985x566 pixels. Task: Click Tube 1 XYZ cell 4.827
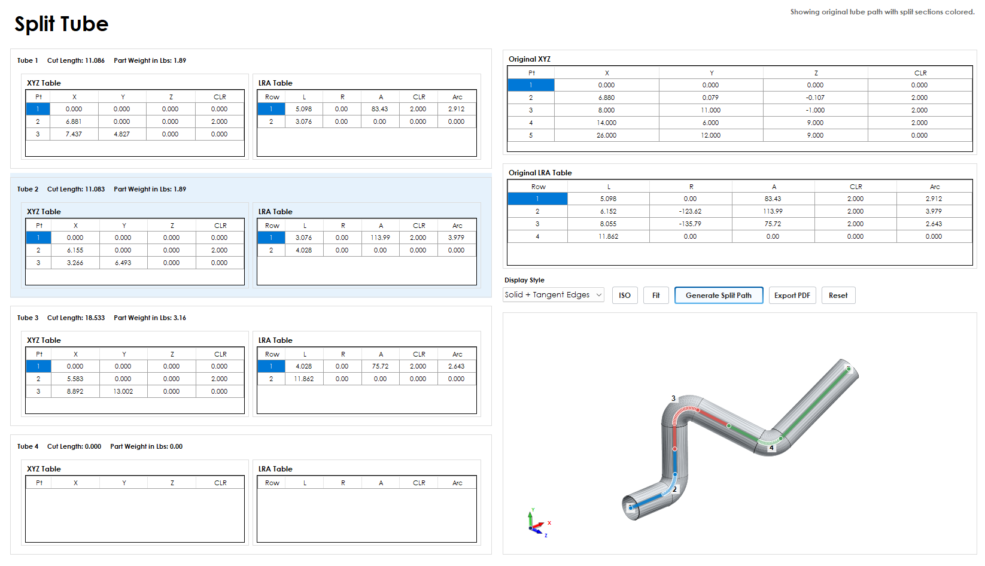122,134
